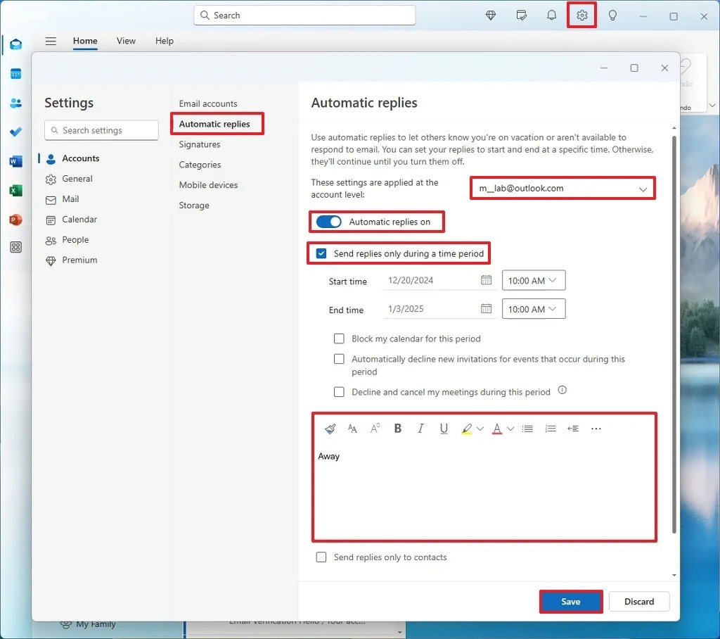Open Excel from the left sidebar

point(15,190)
